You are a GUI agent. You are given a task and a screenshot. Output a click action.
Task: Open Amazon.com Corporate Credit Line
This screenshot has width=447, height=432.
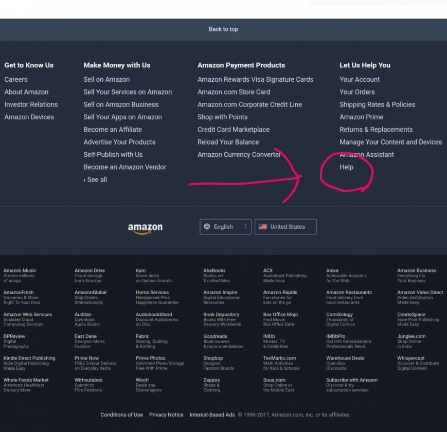click(x=249, y=104)
